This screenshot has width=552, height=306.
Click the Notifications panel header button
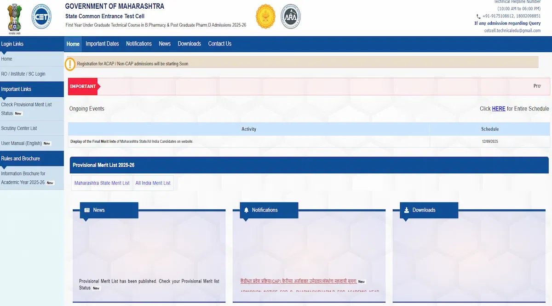tap(269, 210)
